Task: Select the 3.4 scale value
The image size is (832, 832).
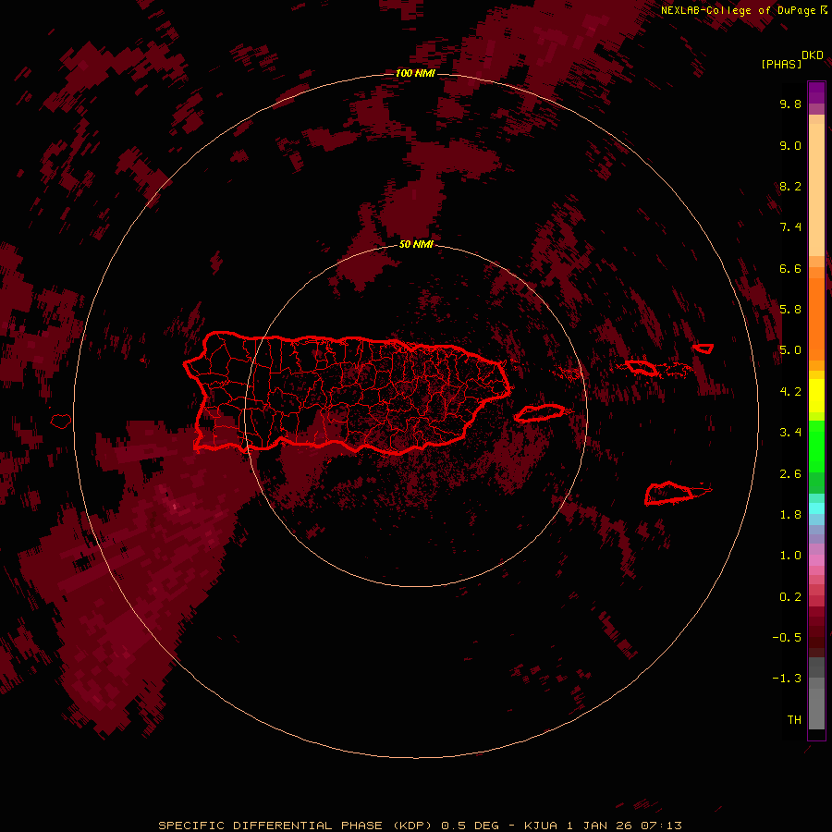Action: [790, 433]
